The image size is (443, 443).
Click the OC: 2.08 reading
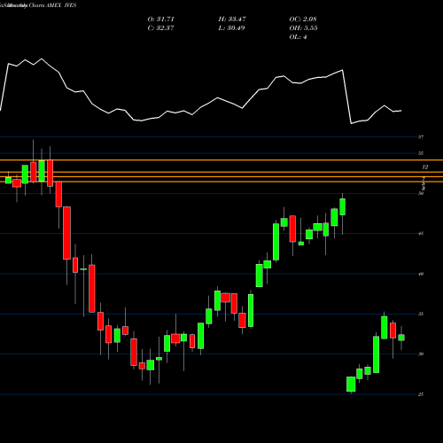[303, 19]
